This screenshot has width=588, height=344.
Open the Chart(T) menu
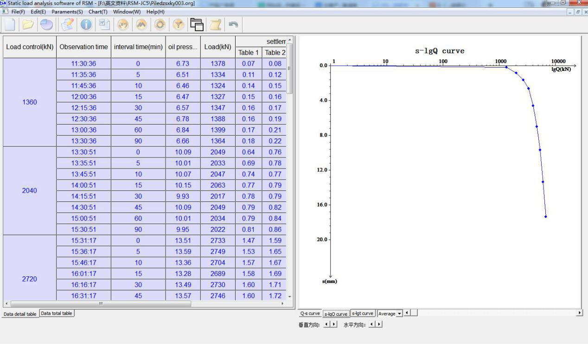(x=98, y=12)
